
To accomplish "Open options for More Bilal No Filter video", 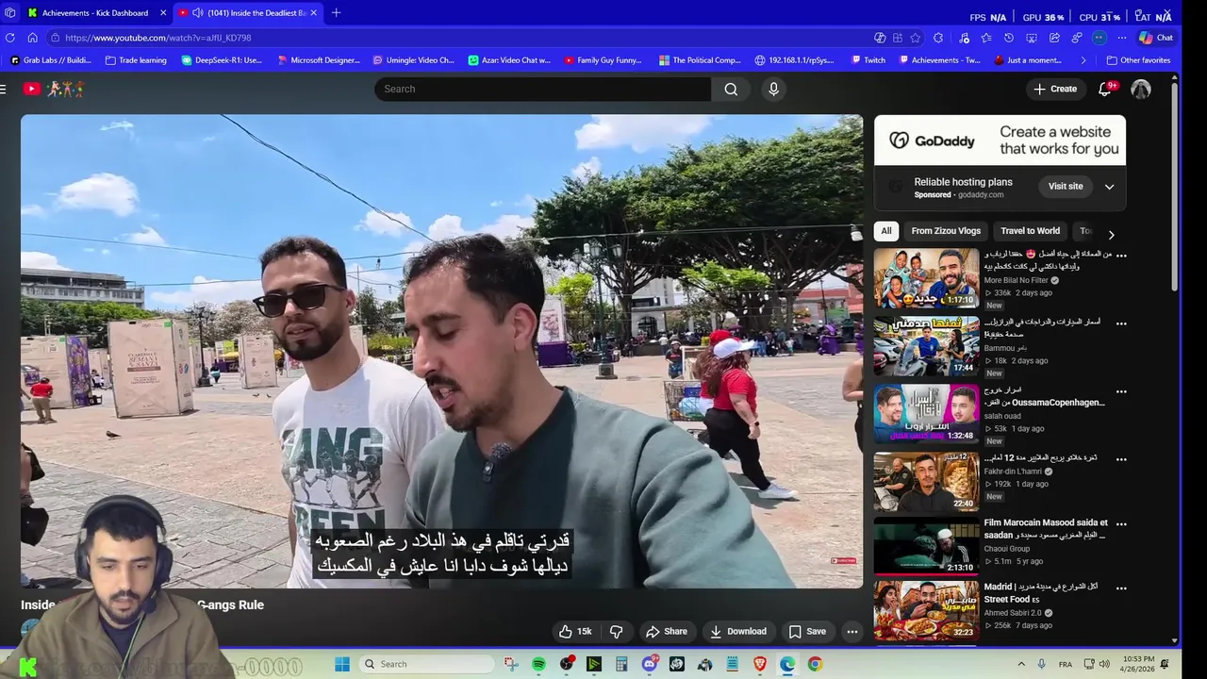I will tap(1121, 255).
